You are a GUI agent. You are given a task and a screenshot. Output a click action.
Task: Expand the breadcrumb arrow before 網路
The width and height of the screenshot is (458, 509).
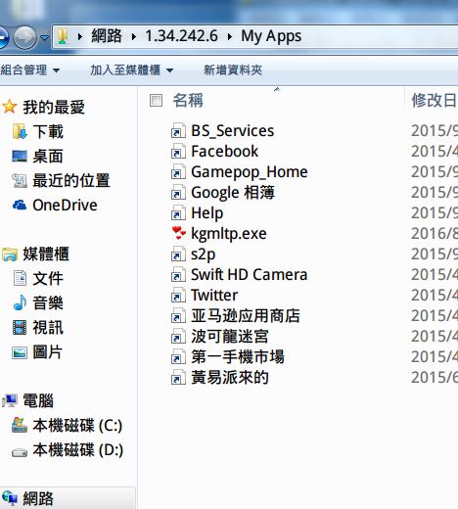tap(80, 36)
